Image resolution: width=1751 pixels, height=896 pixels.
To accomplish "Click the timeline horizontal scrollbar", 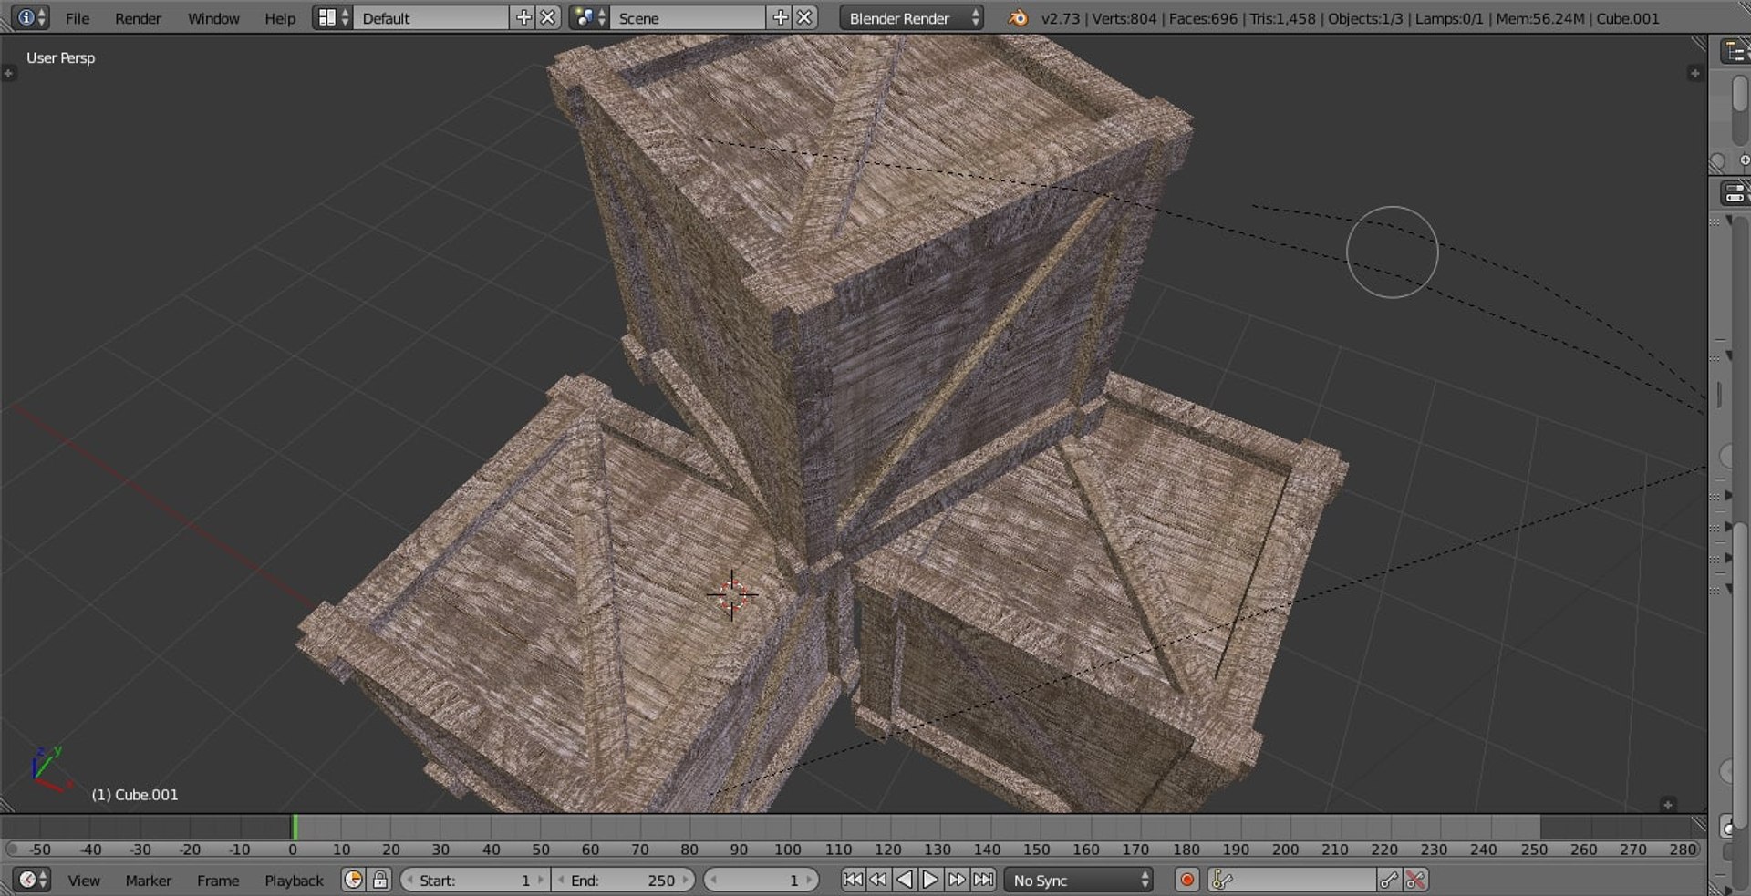I will tap(852, 850).
